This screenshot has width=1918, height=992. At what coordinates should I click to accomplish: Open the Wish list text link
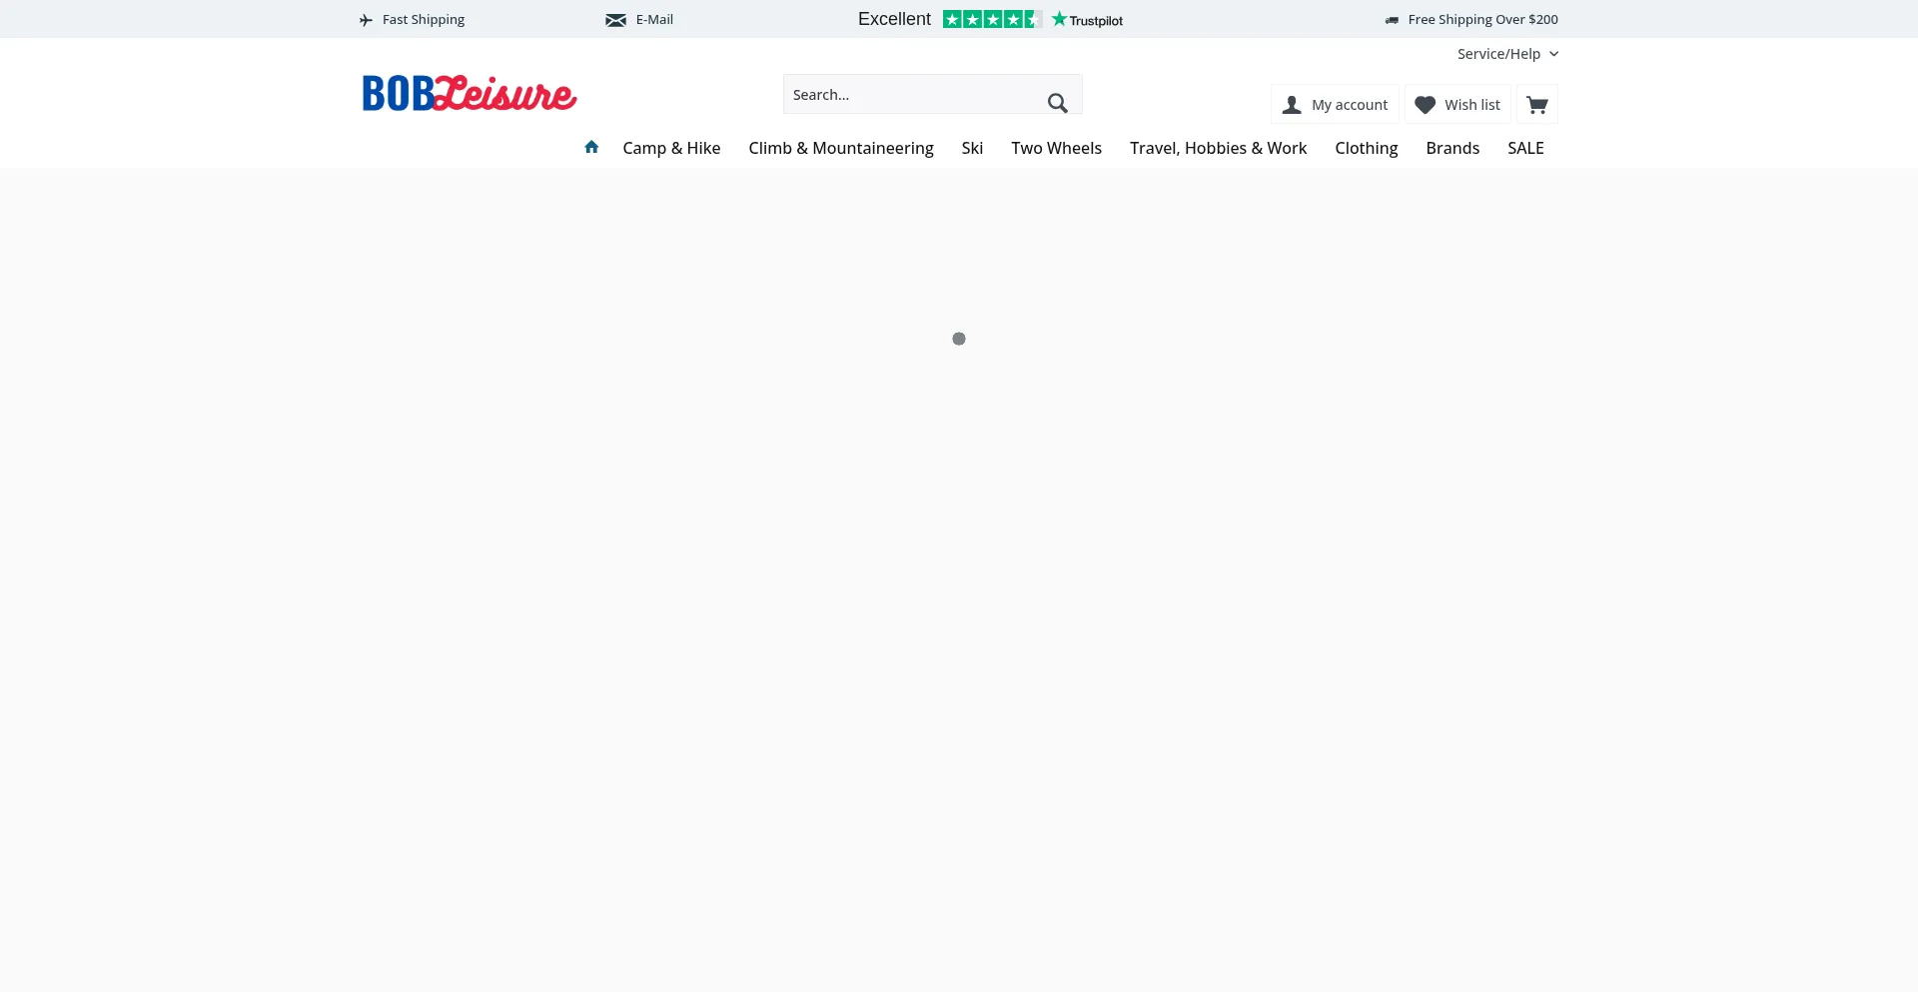click(x=1472, y=105)
